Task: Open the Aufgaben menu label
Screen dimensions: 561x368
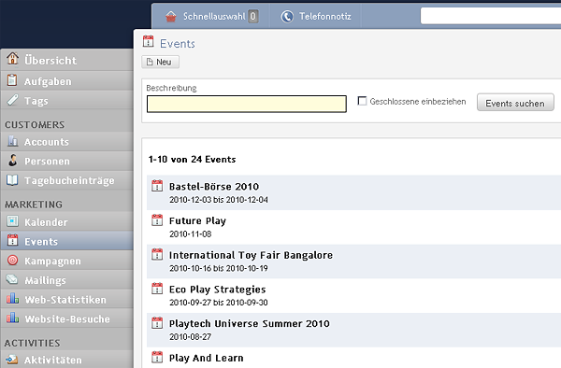Action: click(x=48, y=81)
